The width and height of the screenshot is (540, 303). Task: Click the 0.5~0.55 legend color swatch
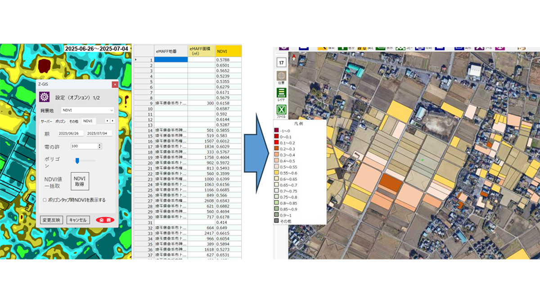pos(277,167)
